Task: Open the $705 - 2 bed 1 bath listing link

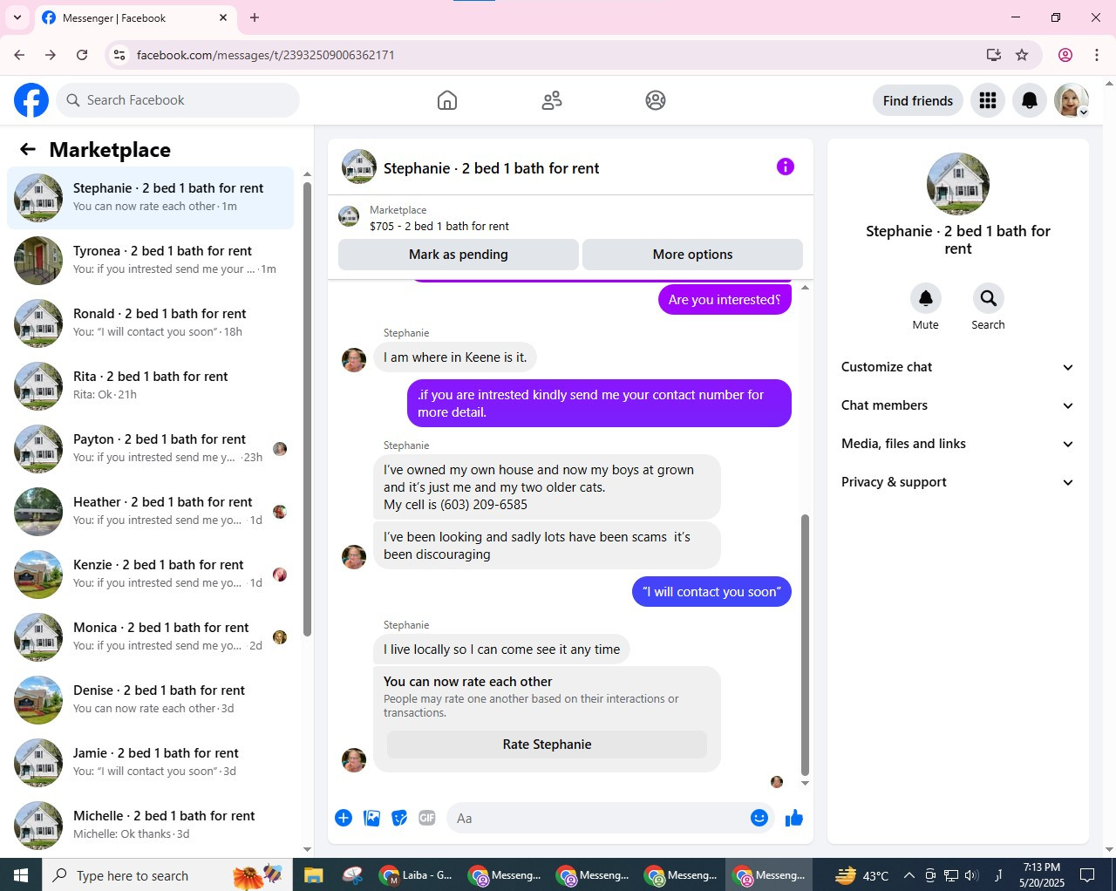Action: coord(439,226)
